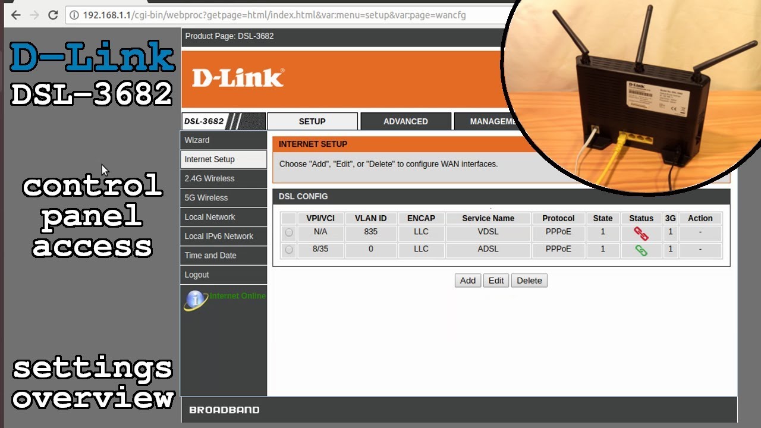The width and height of the screenshot is (761, 428).
Task: Open Wizard in the sidebar
Action: tap(224, 140)
